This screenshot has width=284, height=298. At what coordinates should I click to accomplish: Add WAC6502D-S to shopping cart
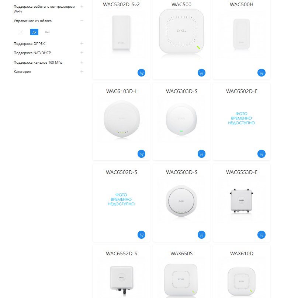[x=141, y=235]
